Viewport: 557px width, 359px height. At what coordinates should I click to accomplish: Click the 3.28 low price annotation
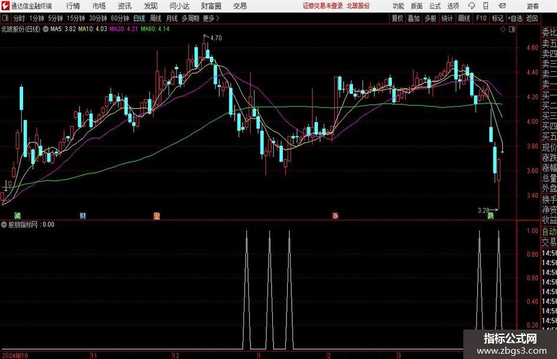[483, 210]
